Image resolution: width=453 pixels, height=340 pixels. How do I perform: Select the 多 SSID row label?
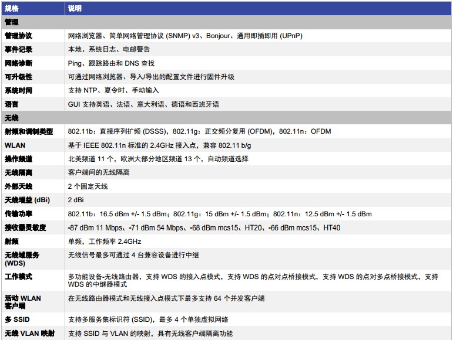(17, 319)
